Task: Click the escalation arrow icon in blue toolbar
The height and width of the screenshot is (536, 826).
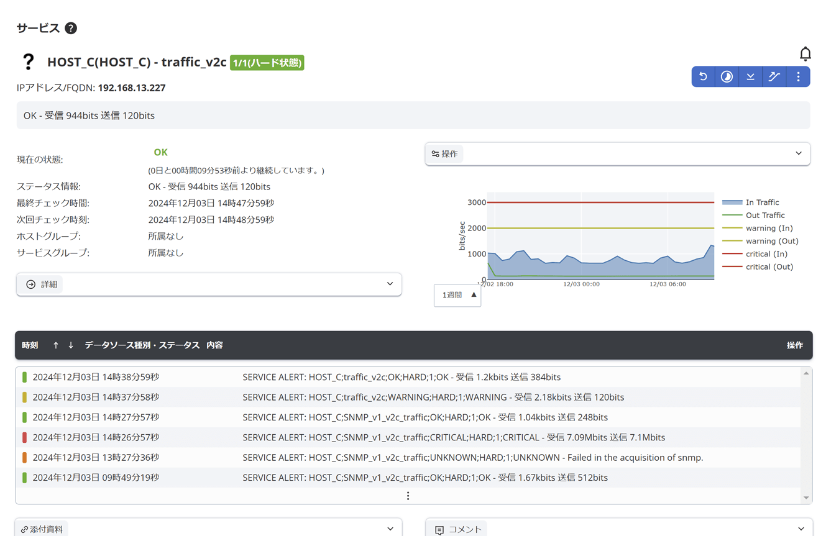Action: point(774,76)
